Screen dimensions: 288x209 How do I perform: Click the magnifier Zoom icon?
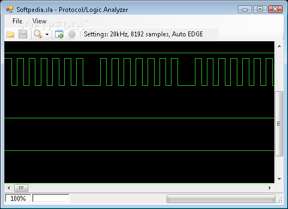38,34
